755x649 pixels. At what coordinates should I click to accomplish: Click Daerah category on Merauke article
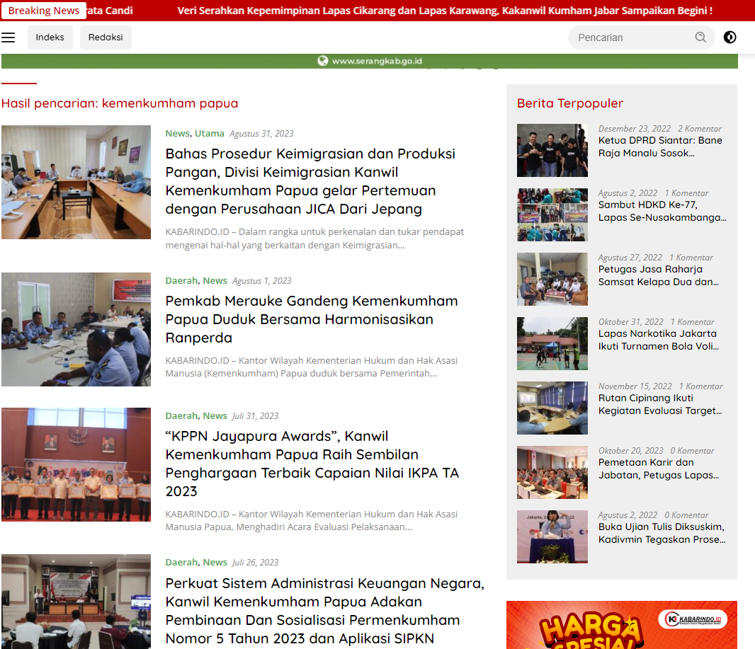[181, 280]
